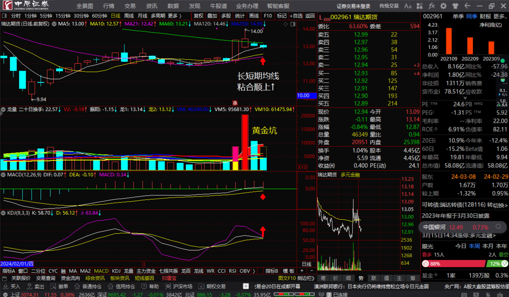Click the 图文F10 link
The width and height of the screenshot is (509, 297).
click(x=287, y=278)
